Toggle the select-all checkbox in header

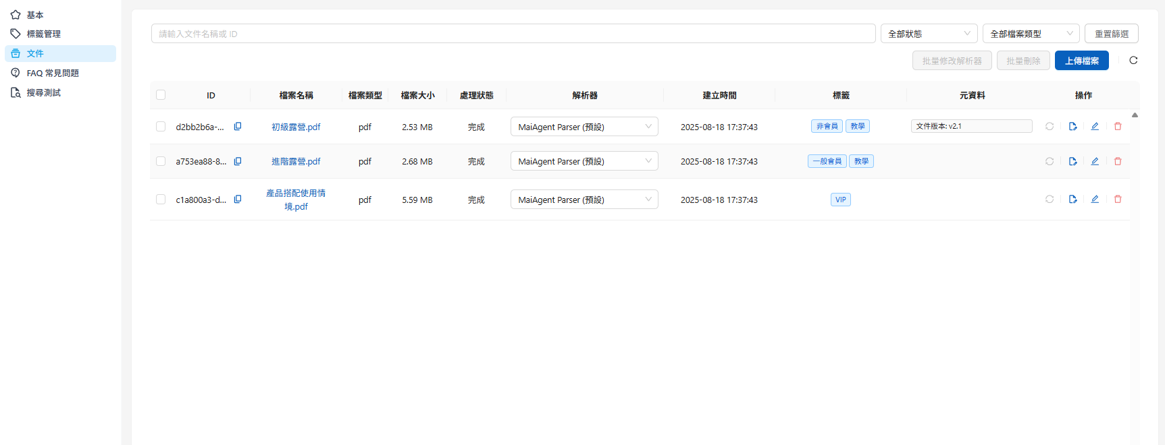[161, 95]
